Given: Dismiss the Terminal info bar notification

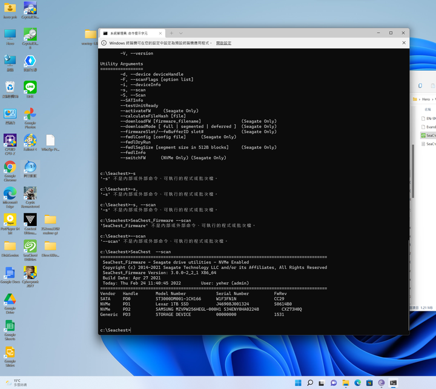Looking at the screenshot, I should click(x=404, y=43).
